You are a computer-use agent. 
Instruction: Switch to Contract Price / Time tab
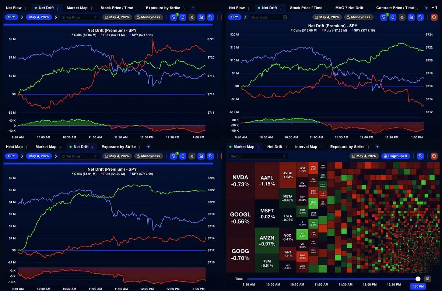point(395,8)
